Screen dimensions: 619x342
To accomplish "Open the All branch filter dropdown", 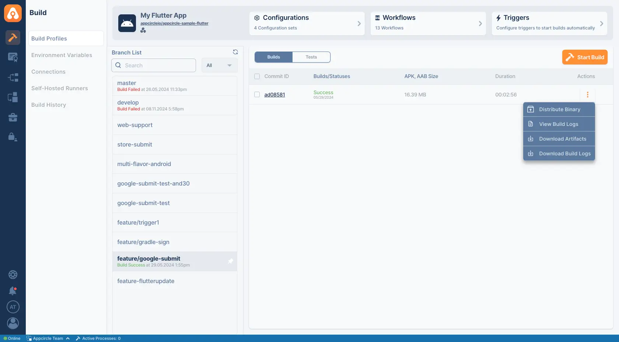I will point(220,66).
